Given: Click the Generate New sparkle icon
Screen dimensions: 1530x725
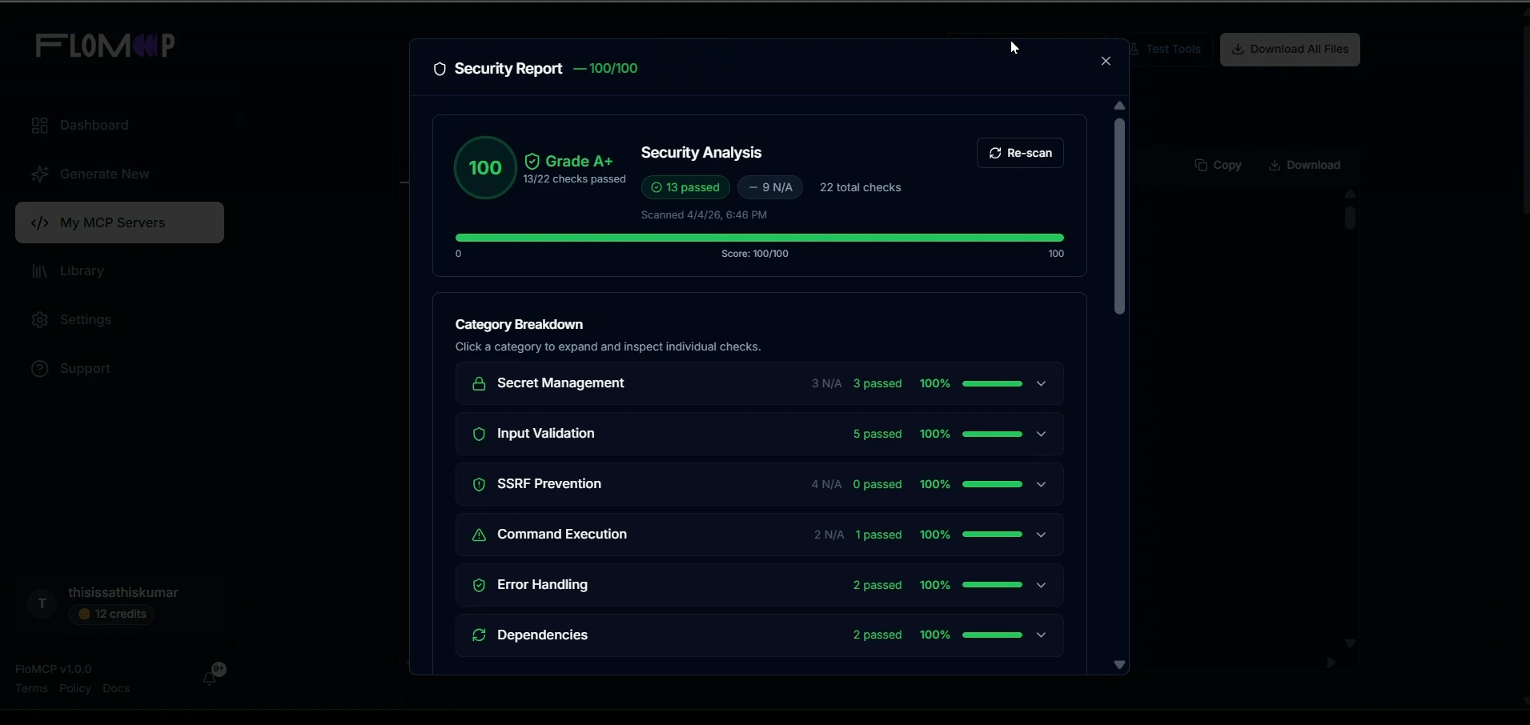Looking at the screenshot, I should tap(40, 174).
